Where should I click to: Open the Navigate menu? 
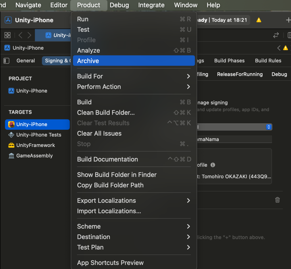[x=28, y=5]
